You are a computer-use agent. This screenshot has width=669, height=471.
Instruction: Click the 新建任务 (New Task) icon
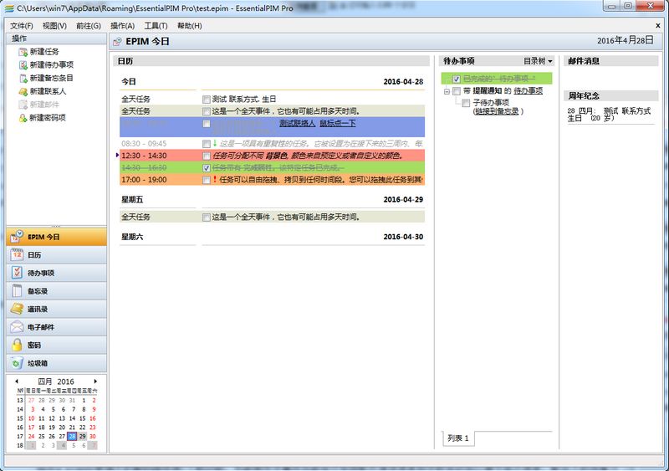tap(23, 52)
